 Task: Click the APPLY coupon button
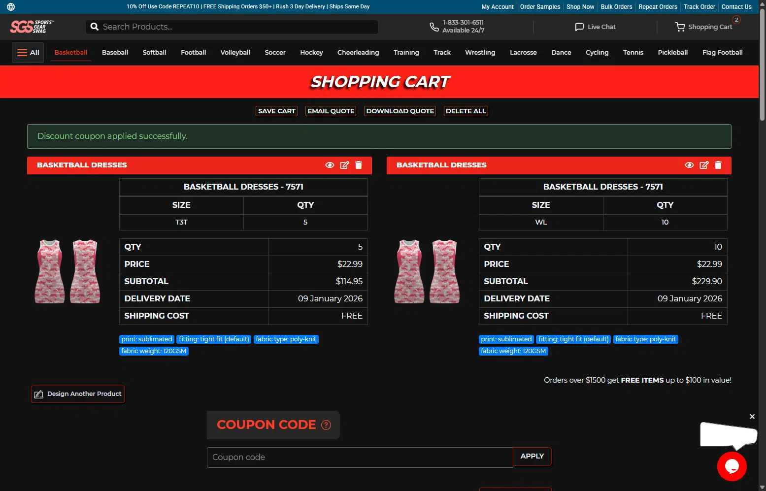point(532,457)
